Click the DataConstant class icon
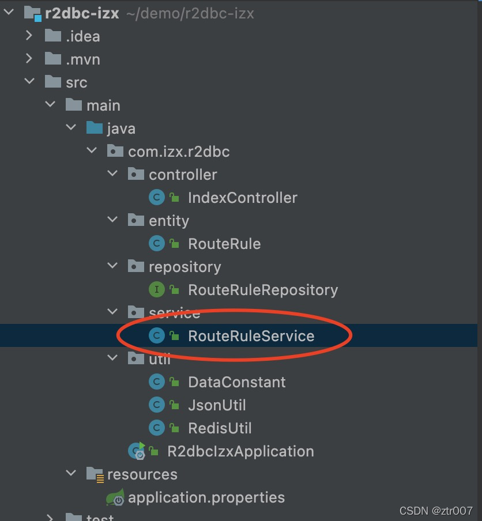 click(x=157, y=382)
